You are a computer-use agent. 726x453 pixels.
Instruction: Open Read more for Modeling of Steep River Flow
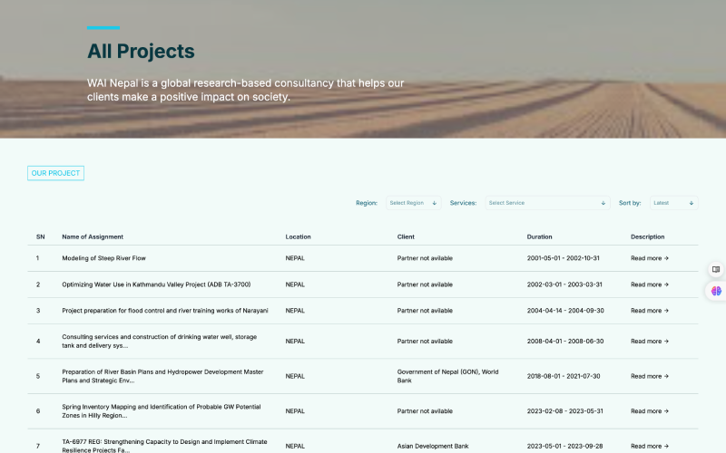649,258
